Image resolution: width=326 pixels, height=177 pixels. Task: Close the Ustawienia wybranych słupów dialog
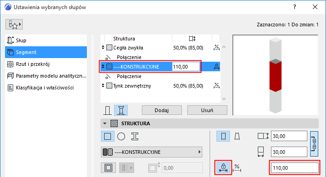point(315,7)
